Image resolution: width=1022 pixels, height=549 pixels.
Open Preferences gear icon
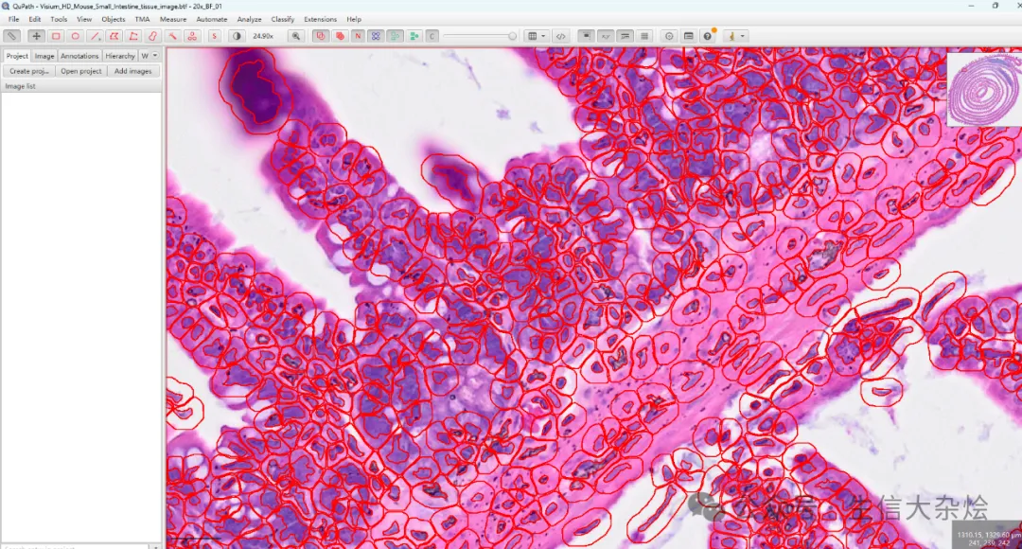point(669,37)
